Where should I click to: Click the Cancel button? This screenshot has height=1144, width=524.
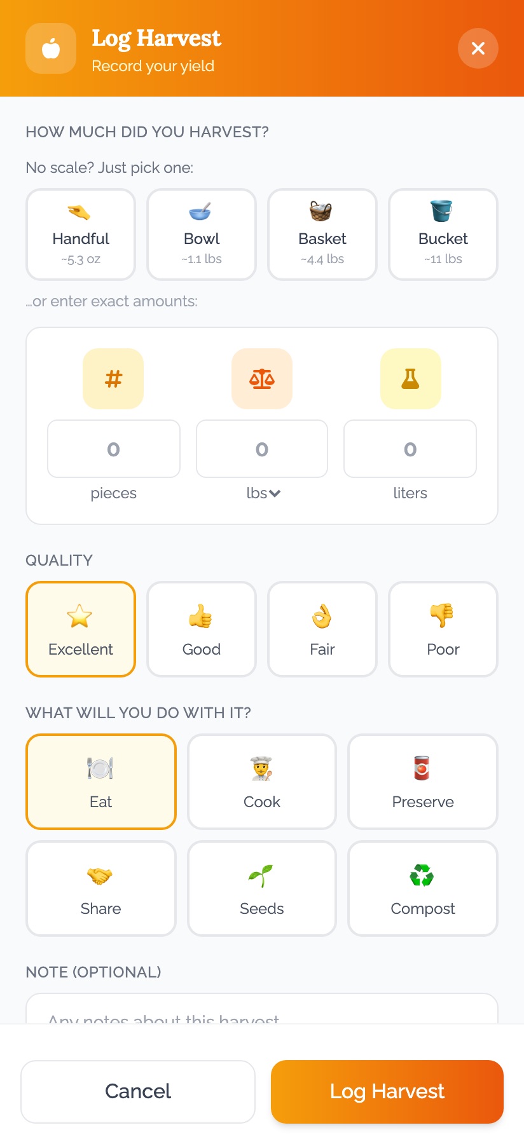(138, 1092)
